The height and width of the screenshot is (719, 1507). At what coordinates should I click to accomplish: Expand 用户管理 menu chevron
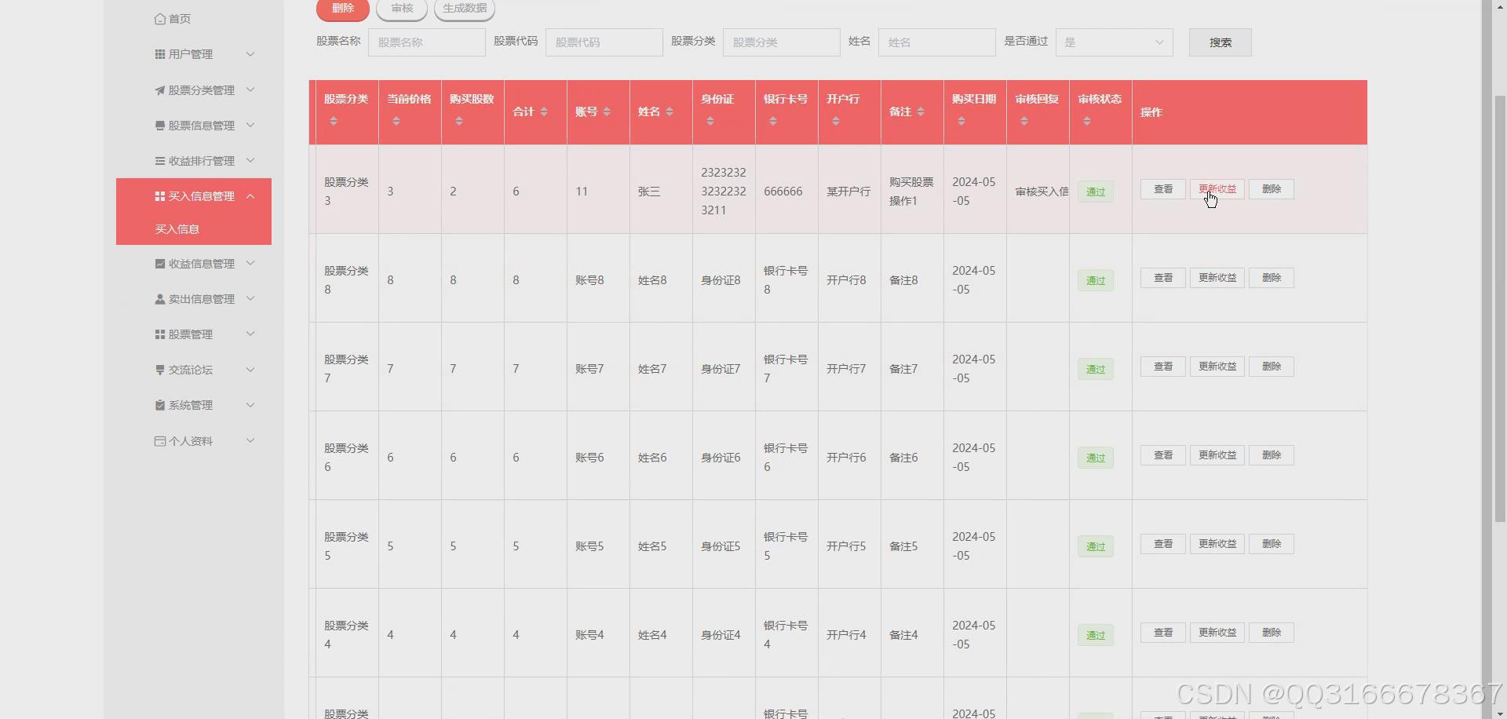coord(250,54)
